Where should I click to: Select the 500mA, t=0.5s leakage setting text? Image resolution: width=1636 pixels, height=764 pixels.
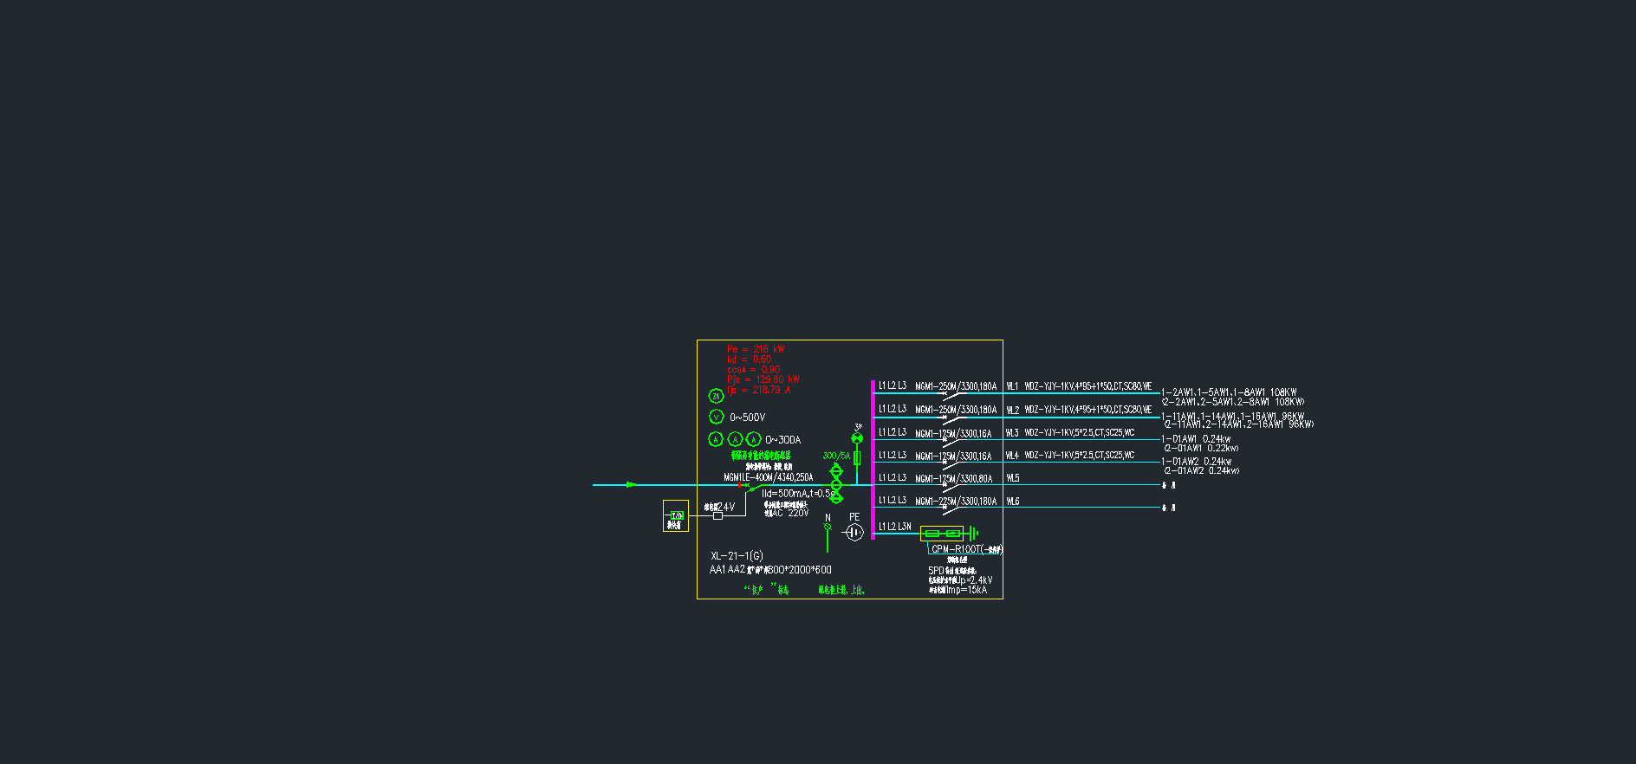[x=798, y=494]
